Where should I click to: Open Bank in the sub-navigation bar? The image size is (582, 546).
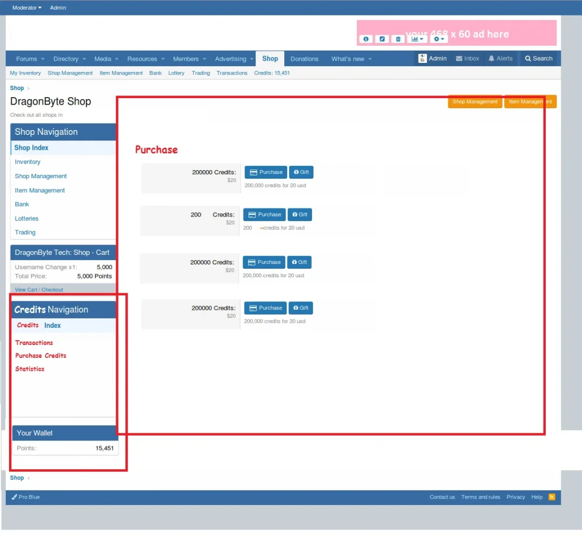tap(156, 73)
